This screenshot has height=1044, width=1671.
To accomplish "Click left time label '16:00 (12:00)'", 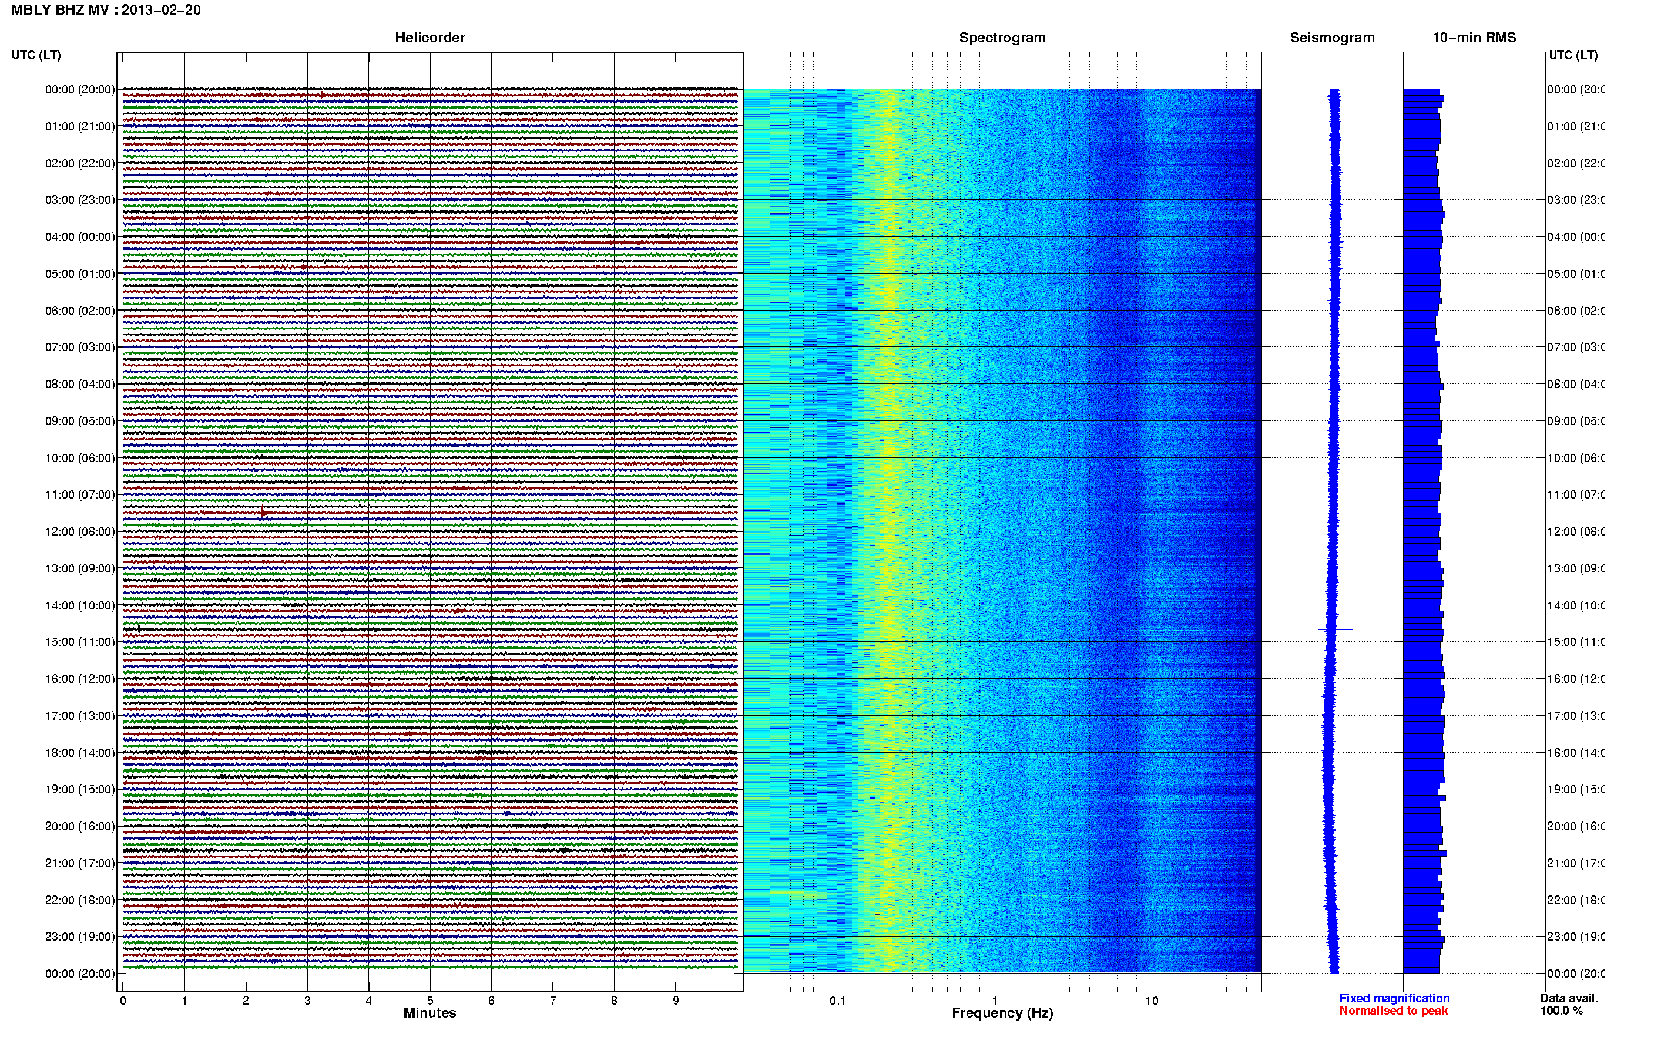I will (80, 679).
